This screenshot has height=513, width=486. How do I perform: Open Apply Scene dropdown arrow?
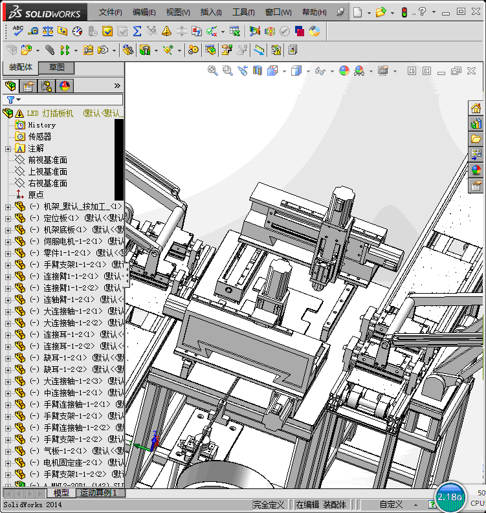tap(371, 71)
